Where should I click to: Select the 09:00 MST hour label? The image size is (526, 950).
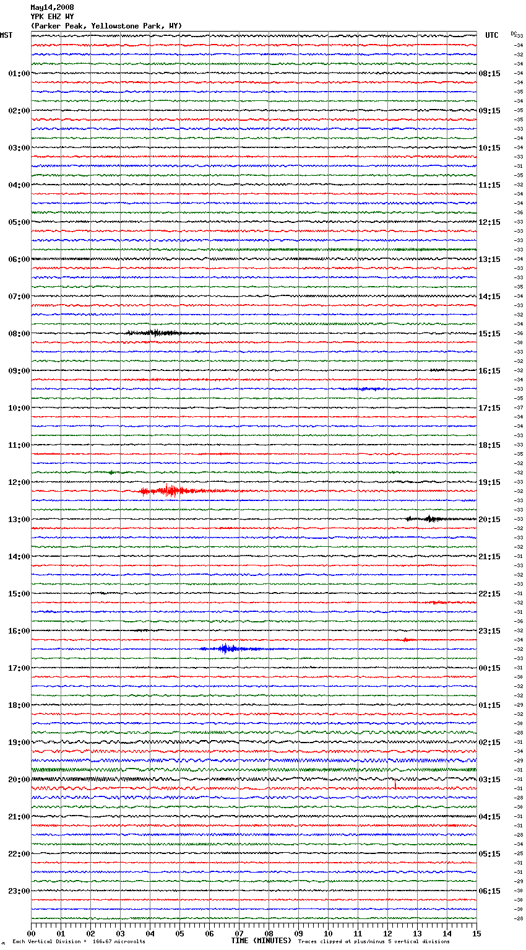pos(19,371)
